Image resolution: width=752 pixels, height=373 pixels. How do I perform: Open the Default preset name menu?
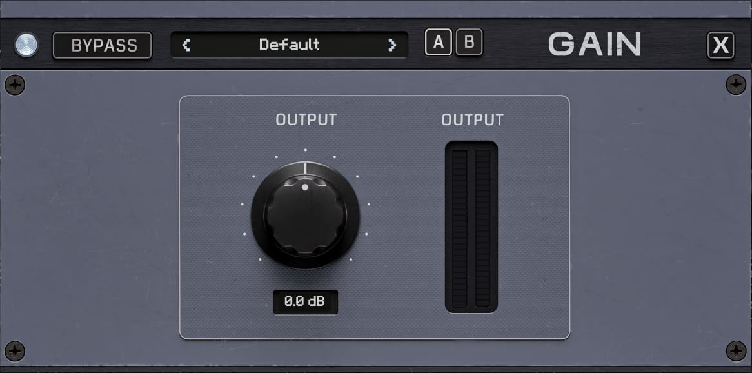(x=289, y=45)
